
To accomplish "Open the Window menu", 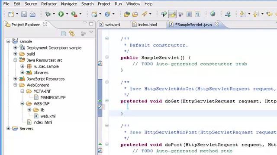I will [133, 4].
